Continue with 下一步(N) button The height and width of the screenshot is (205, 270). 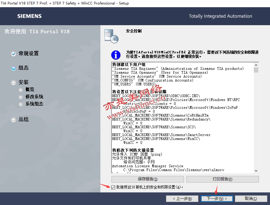point(217,199)
